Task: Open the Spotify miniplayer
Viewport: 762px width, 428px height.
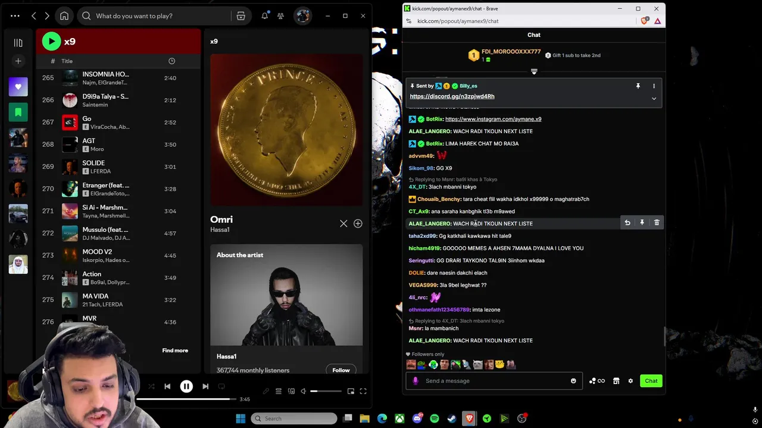Action: pyautogui.click(x=351, y=391)
